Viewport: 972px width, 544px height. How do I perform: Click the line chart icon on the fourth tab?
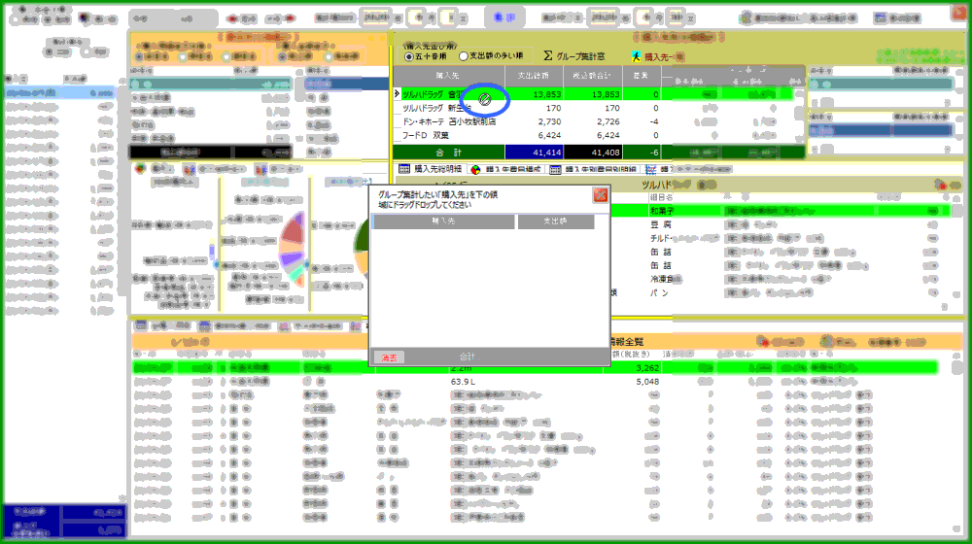tap(650, 169)
